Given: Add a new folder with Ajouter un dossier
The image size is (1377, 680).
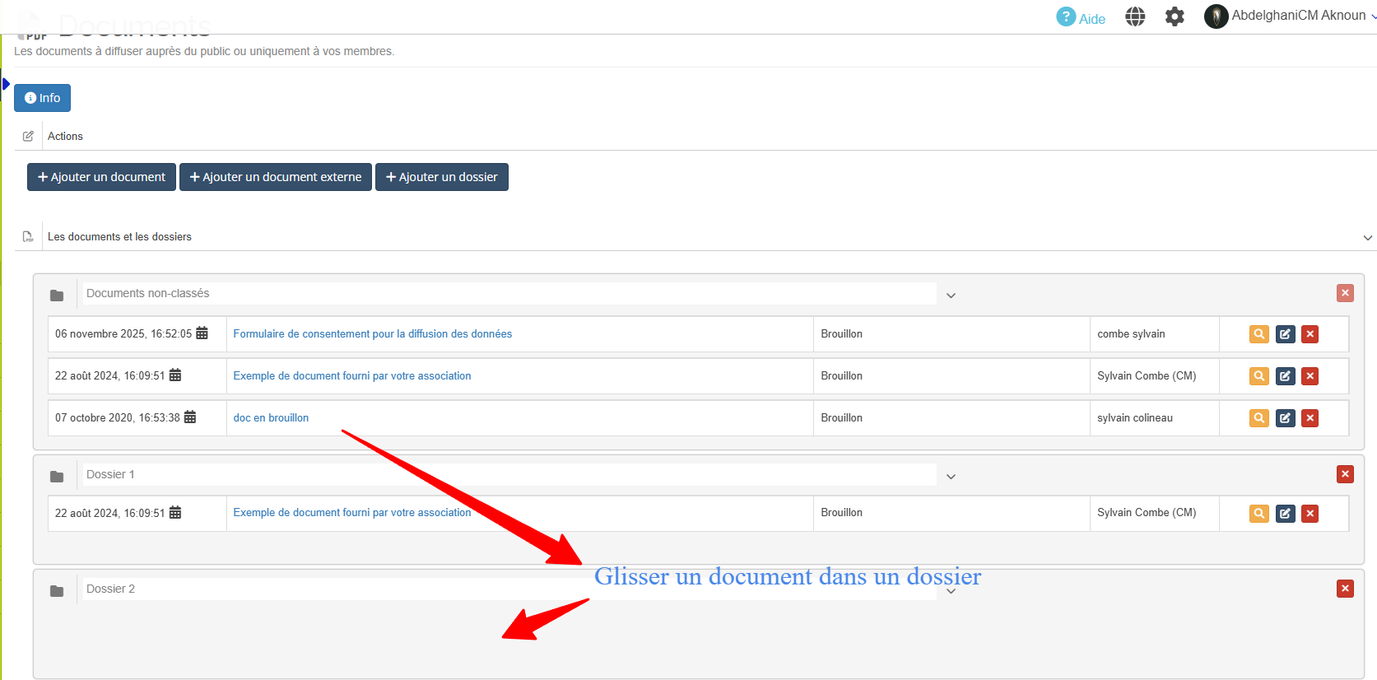Looking at the screenshot, I should (x=442, y=177).
